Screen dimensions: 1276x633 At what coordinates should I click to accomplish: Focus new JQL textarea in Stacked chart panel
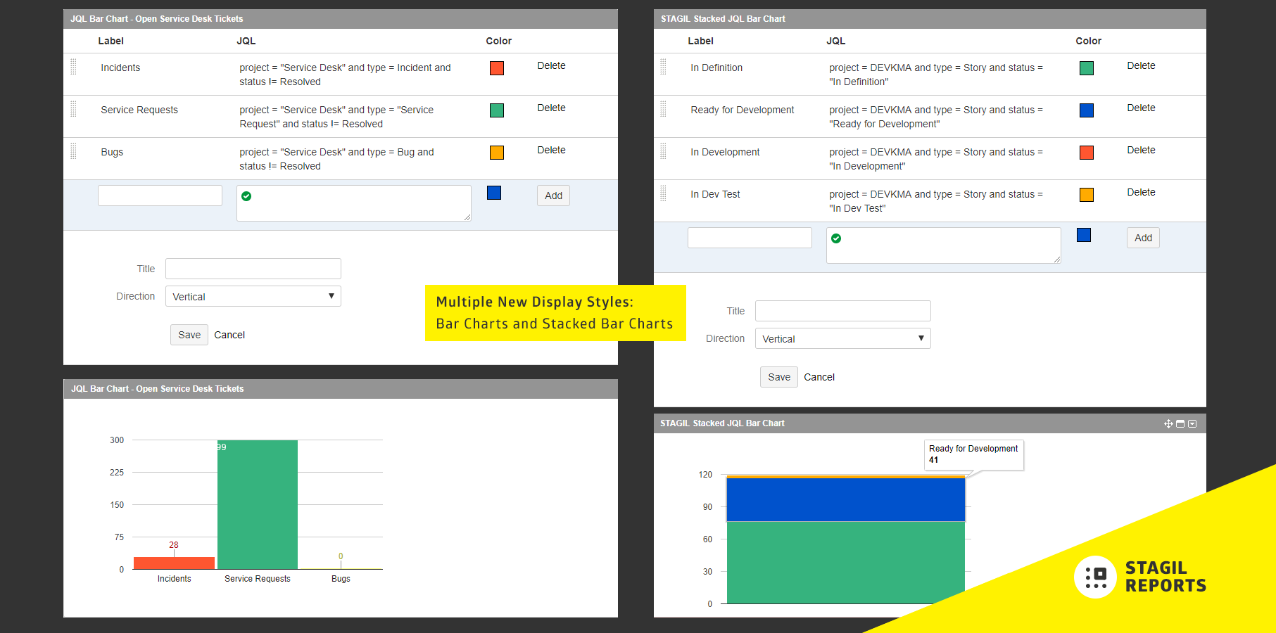point(944,245)
